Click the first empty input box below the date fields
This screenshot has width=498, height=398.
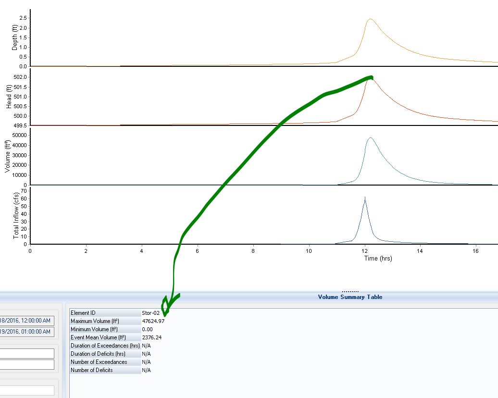pos(27,353)
